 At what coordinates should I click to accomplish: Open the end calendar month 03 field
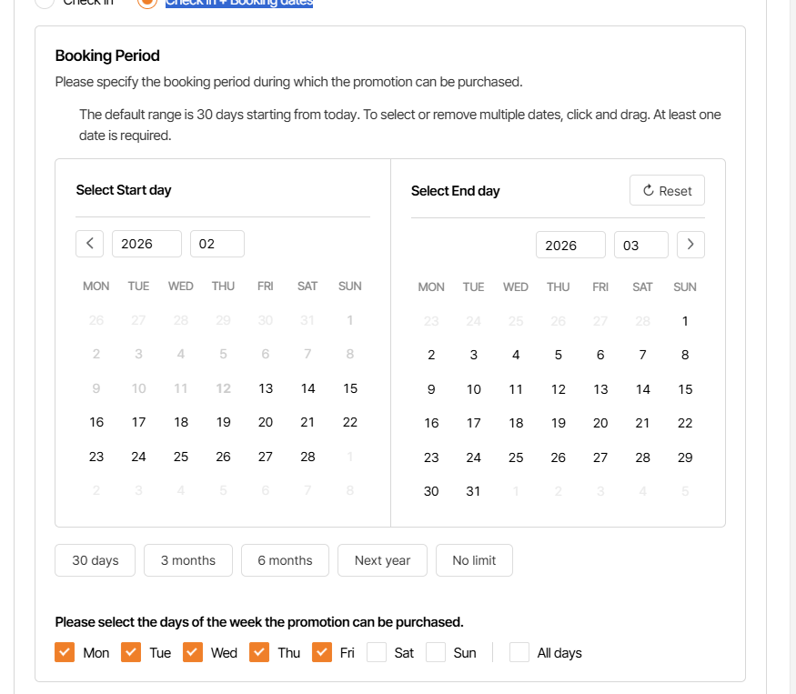[640, 246]
